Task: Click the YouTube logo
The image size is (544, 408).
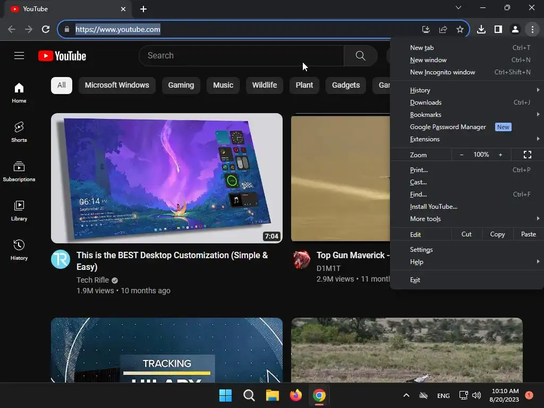Action: (62, 56)
